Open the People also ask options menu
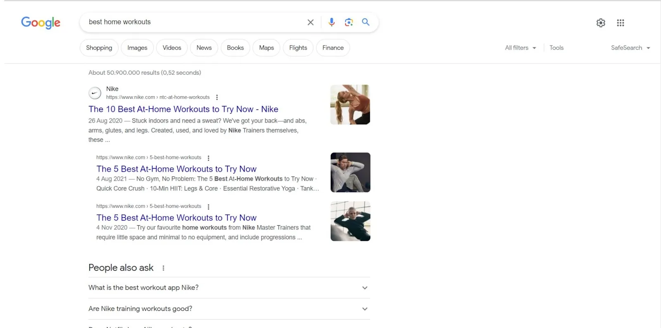Viewport: 661px width, 328px height. click(x=163, y=268)
